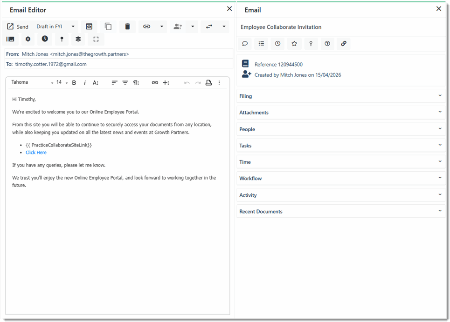
Task: Close the Email Editor panel
Action: point(229,8)
